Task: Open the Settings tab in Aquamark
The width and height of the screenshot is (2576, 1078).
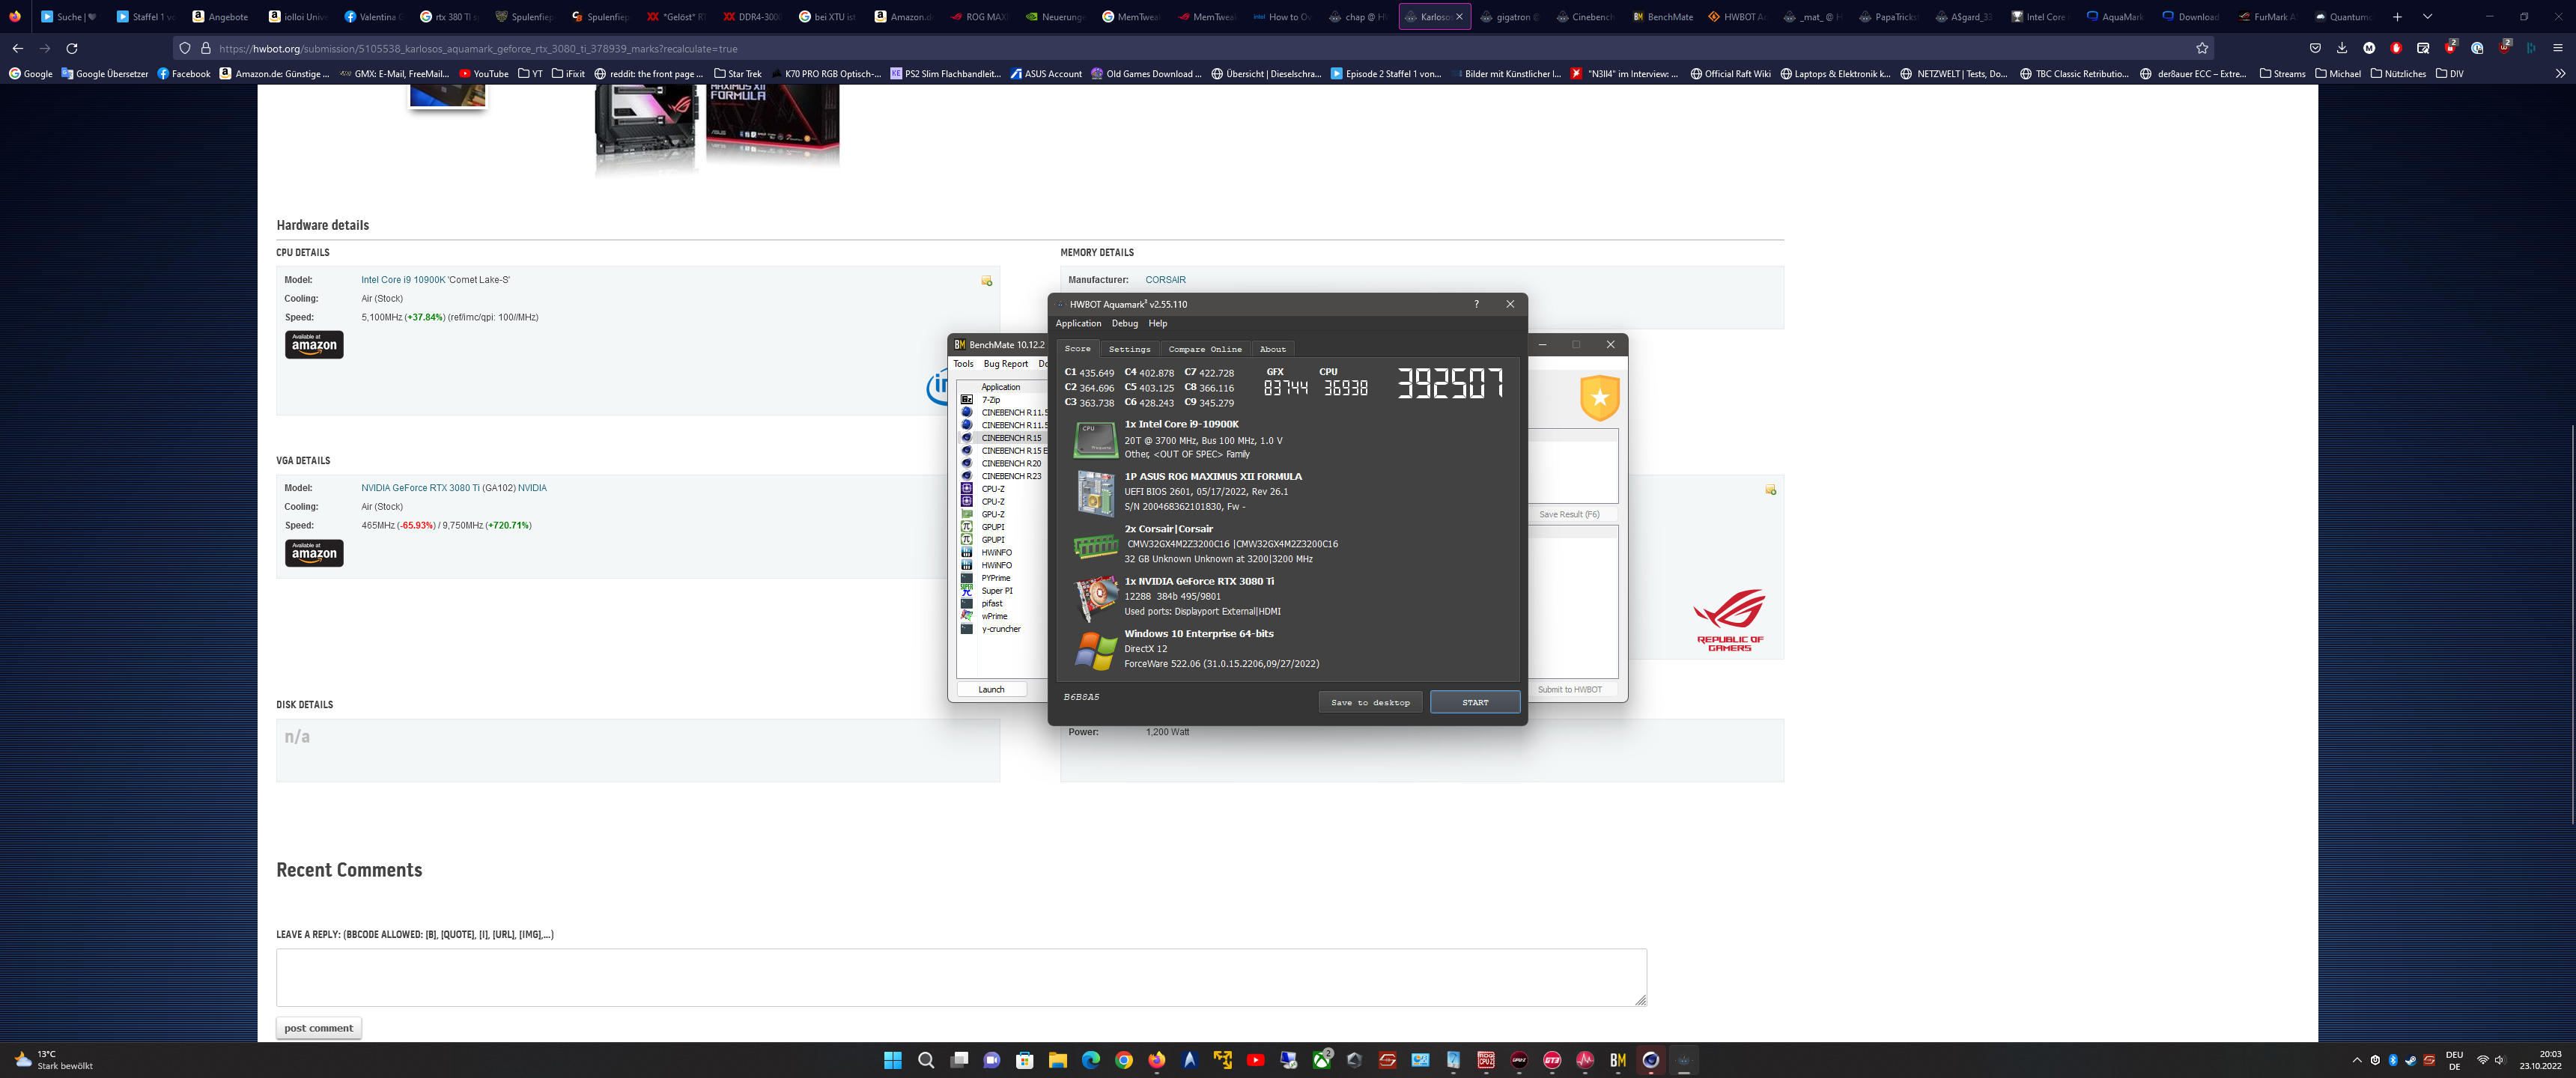Action: pyautogui.click(x=1129, y=349)
